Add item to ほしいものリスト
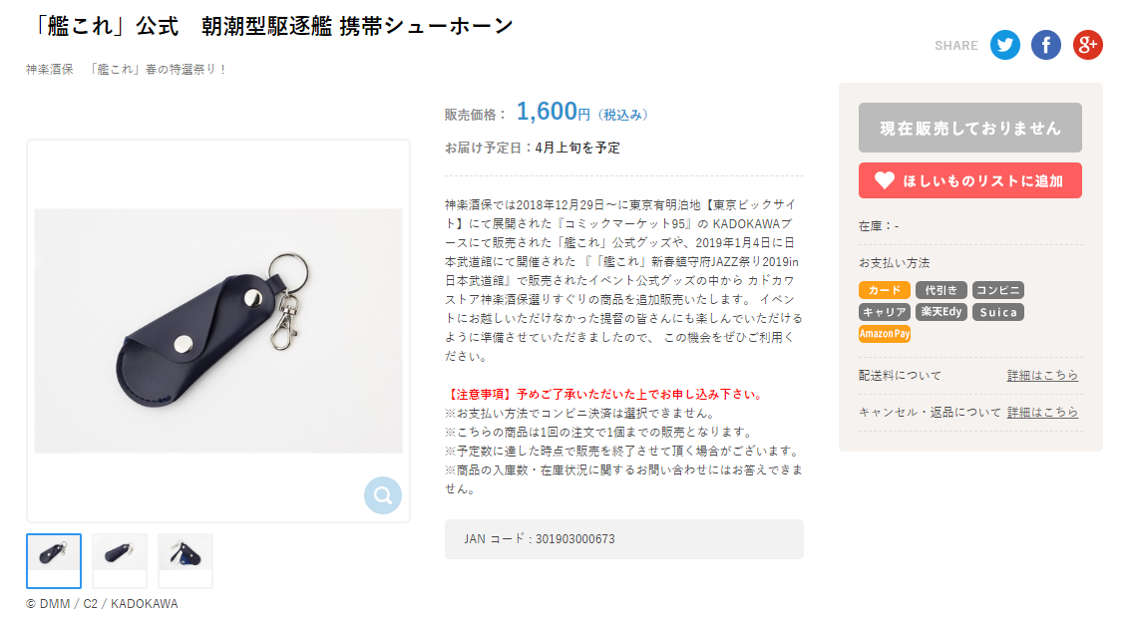Screen dimensions: 1131x618 pyautogui.click(x=970, y=180)
